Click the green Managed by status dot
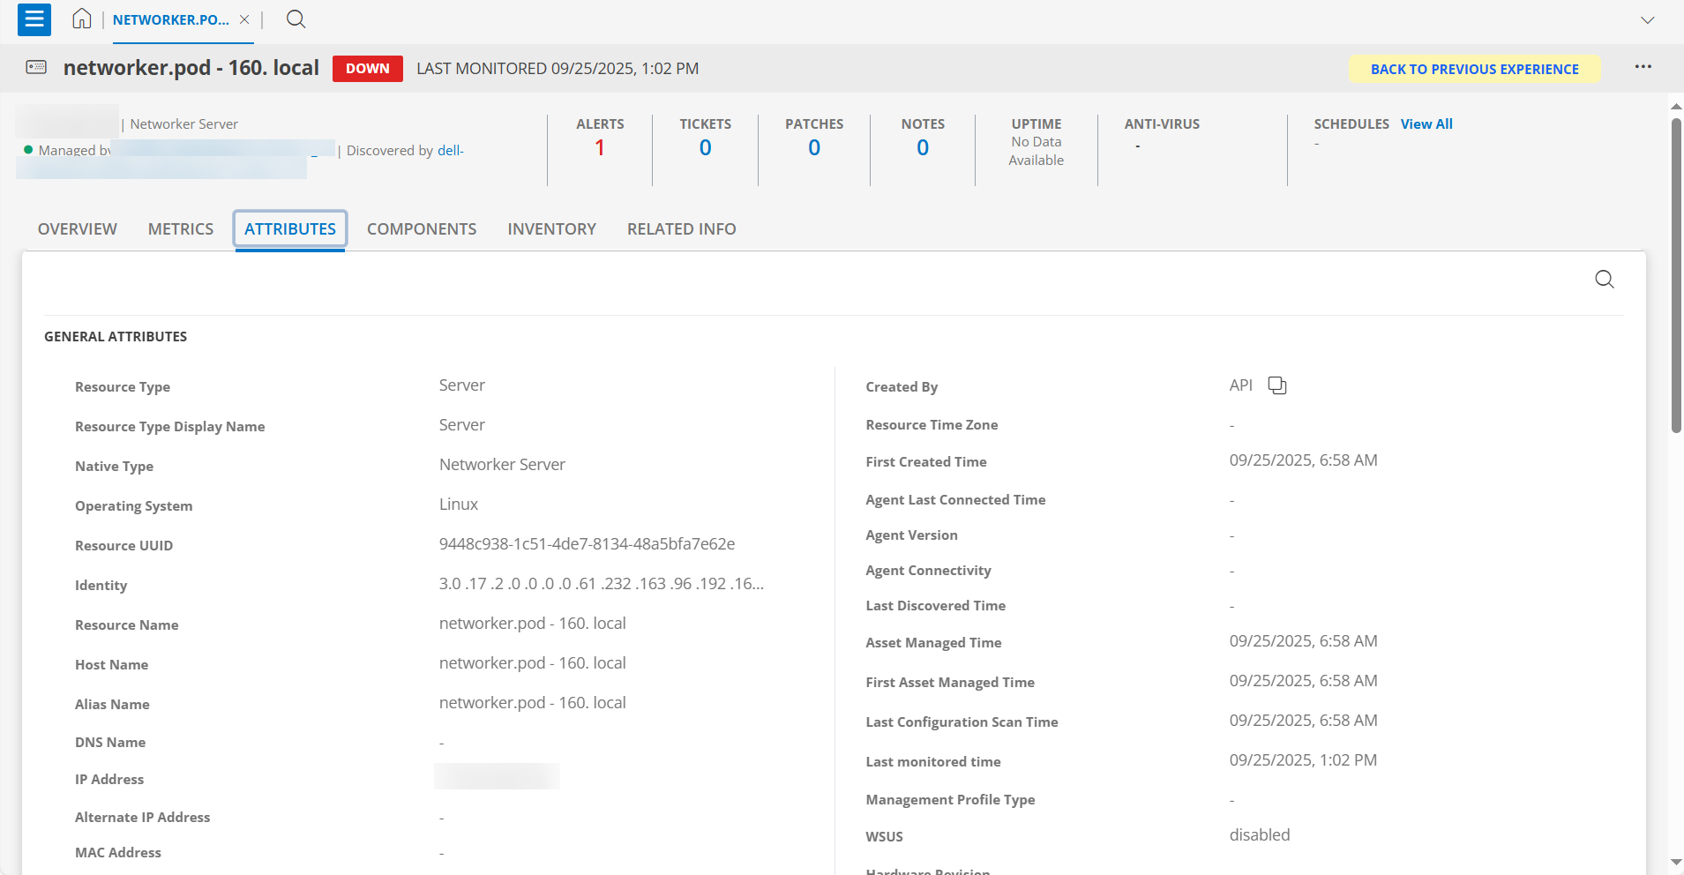This screenshot has width=1684, height=875. [x=28, y=150]
